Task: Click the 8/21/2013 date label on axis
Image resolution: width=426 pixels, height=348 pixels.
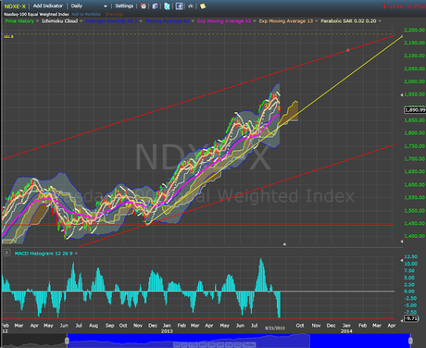Action: (275, 328)
